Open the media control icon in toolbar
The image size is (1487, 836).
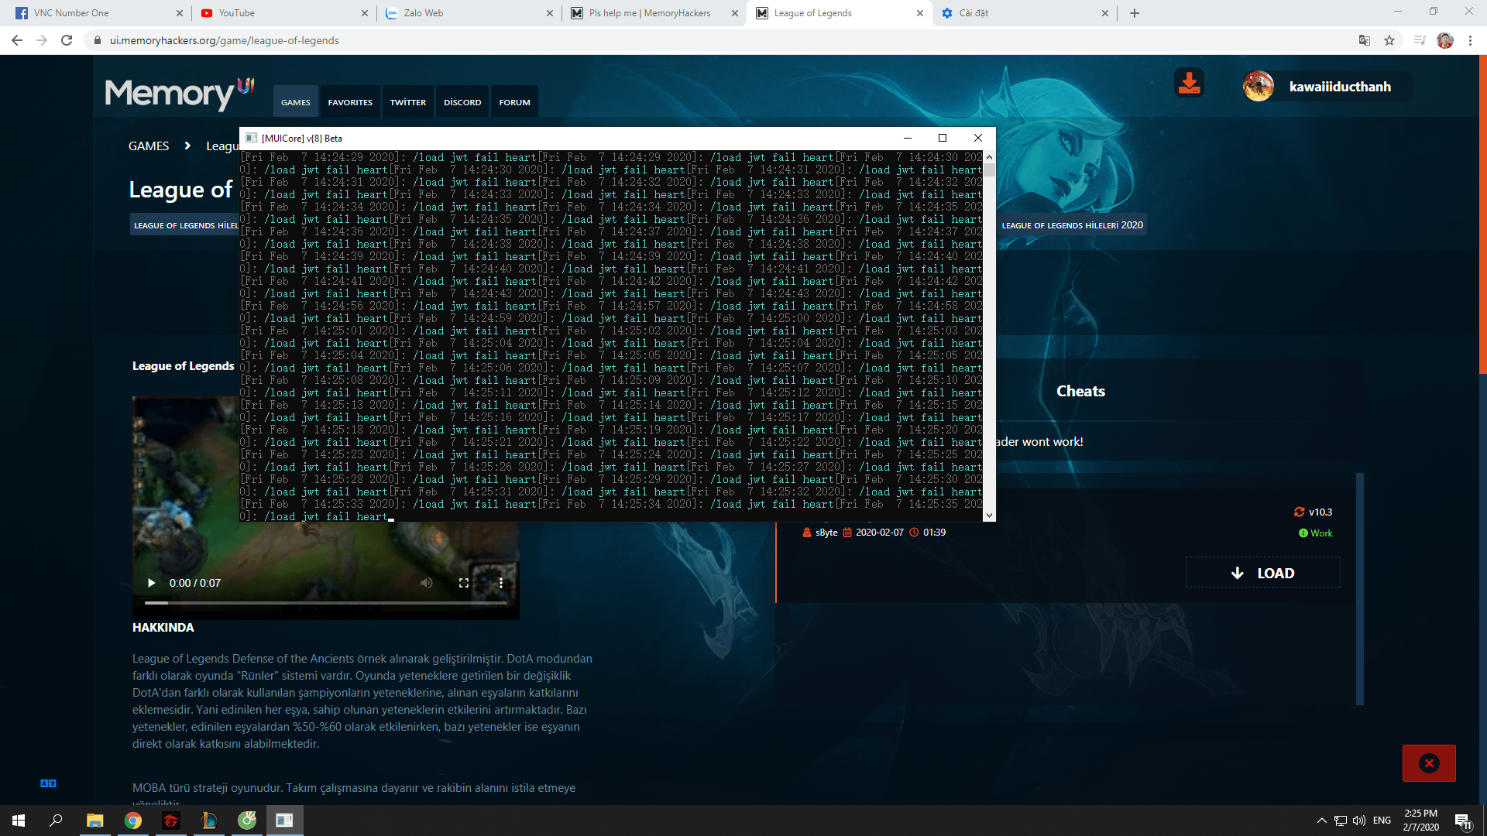click(1420, 40)
